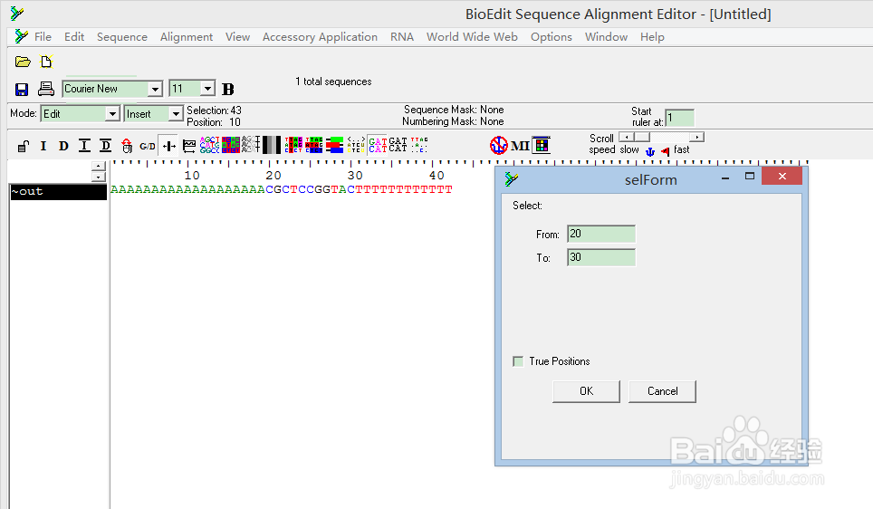Screen dimensions: 873x509
Task: Open the Window menu
Action: (607, 37)
